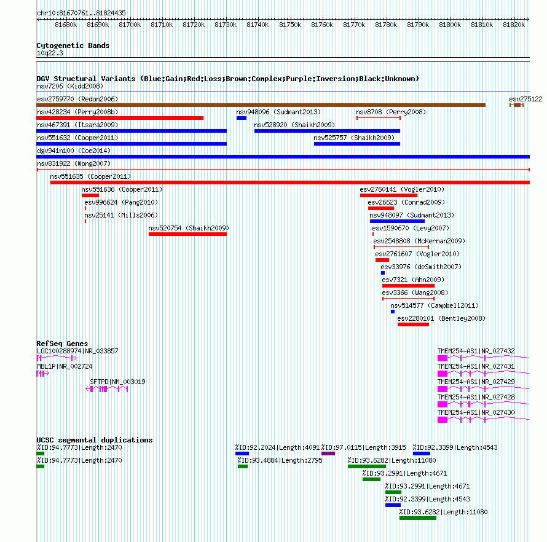Click the chr10:81670761..81824435 coordinate label
Screen dimensions: 547x542
coord(81,14)
